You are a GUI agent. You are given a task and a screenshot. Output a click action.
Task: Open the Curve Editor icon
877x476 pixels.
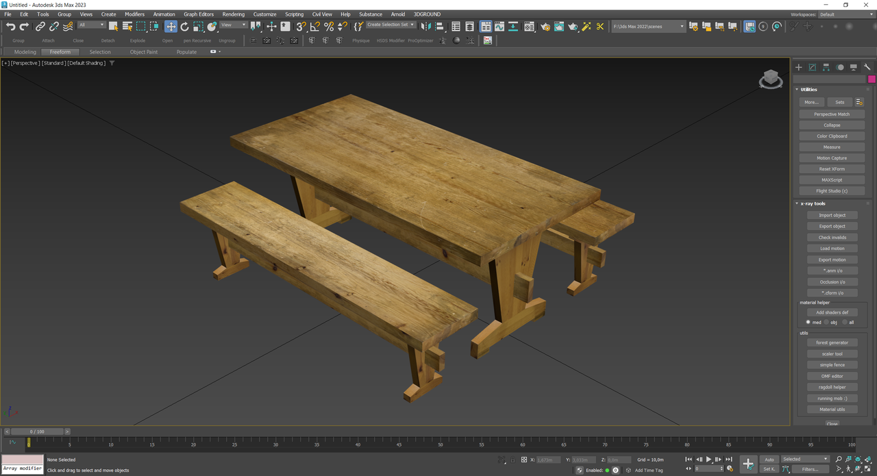[x=499, y=27]
